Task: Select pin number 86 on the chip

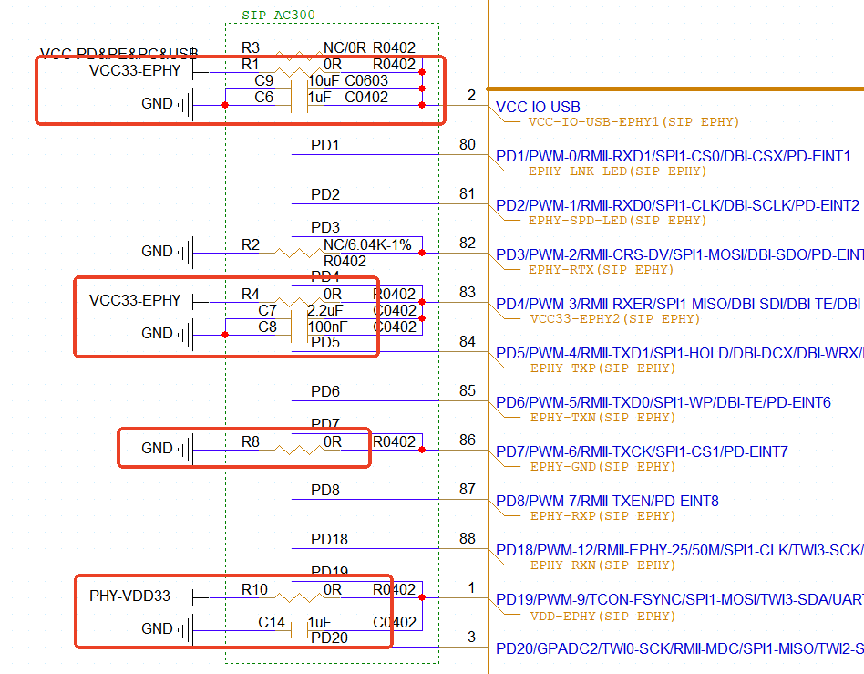Action: tap(468, 441)
